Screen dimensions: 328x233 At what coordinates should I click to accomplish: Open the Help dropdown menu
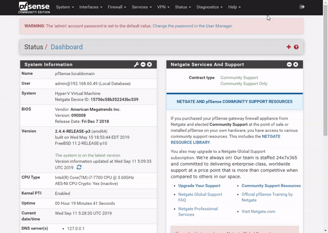pyautogui.click(x=234, y=7)
